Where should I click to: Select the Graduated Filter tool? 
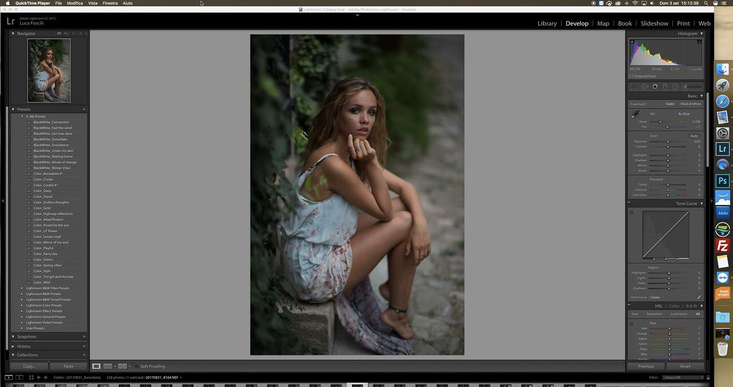click(x=665, y=87)
